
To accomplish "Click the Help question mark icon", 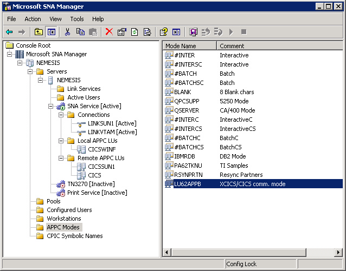I will [163, 32].
